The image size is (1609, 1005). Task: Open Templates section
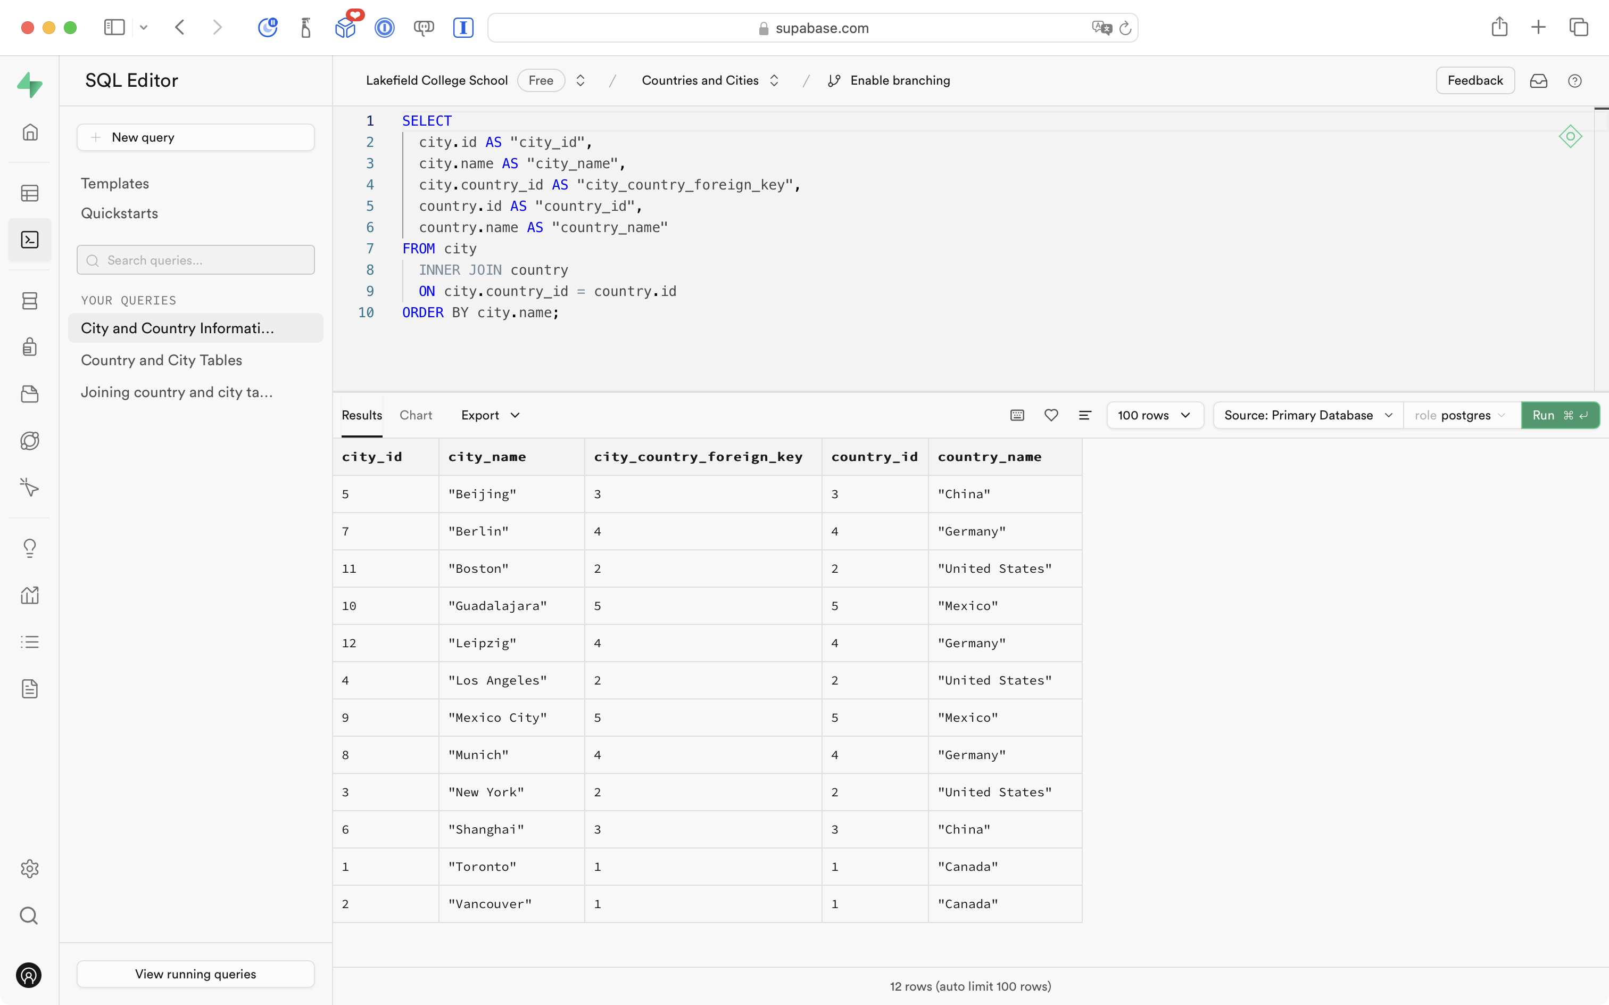coord(115,184)
